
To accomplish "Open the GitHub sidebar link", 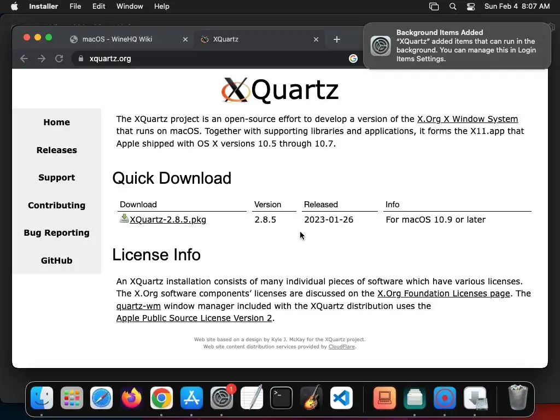I will click(56, 261).
